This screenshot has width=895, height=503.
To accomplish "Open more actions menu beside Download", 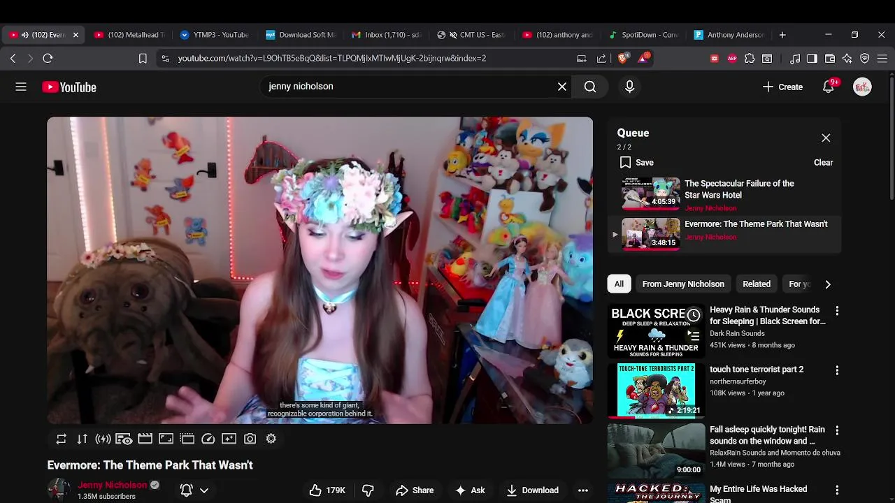I will pos(583,490).
